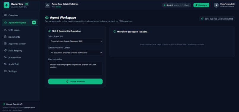The width and height of the screenshot is (239, 112).
Task: Click the 'Role: Owner' text
Action: click(x=56, y=7)
